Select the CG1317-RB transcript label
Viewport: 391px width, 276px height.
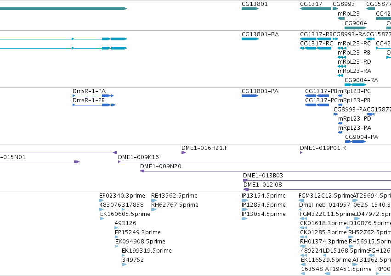[x=316, y=34]
